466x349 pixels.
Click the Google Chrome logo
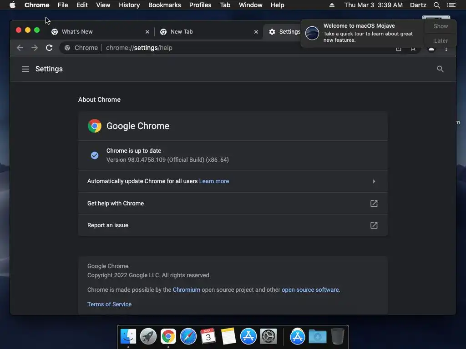click(x=95, y=126)
